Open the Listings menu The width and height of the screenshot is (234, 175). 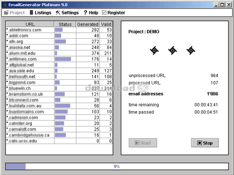(x=40, y=13)
